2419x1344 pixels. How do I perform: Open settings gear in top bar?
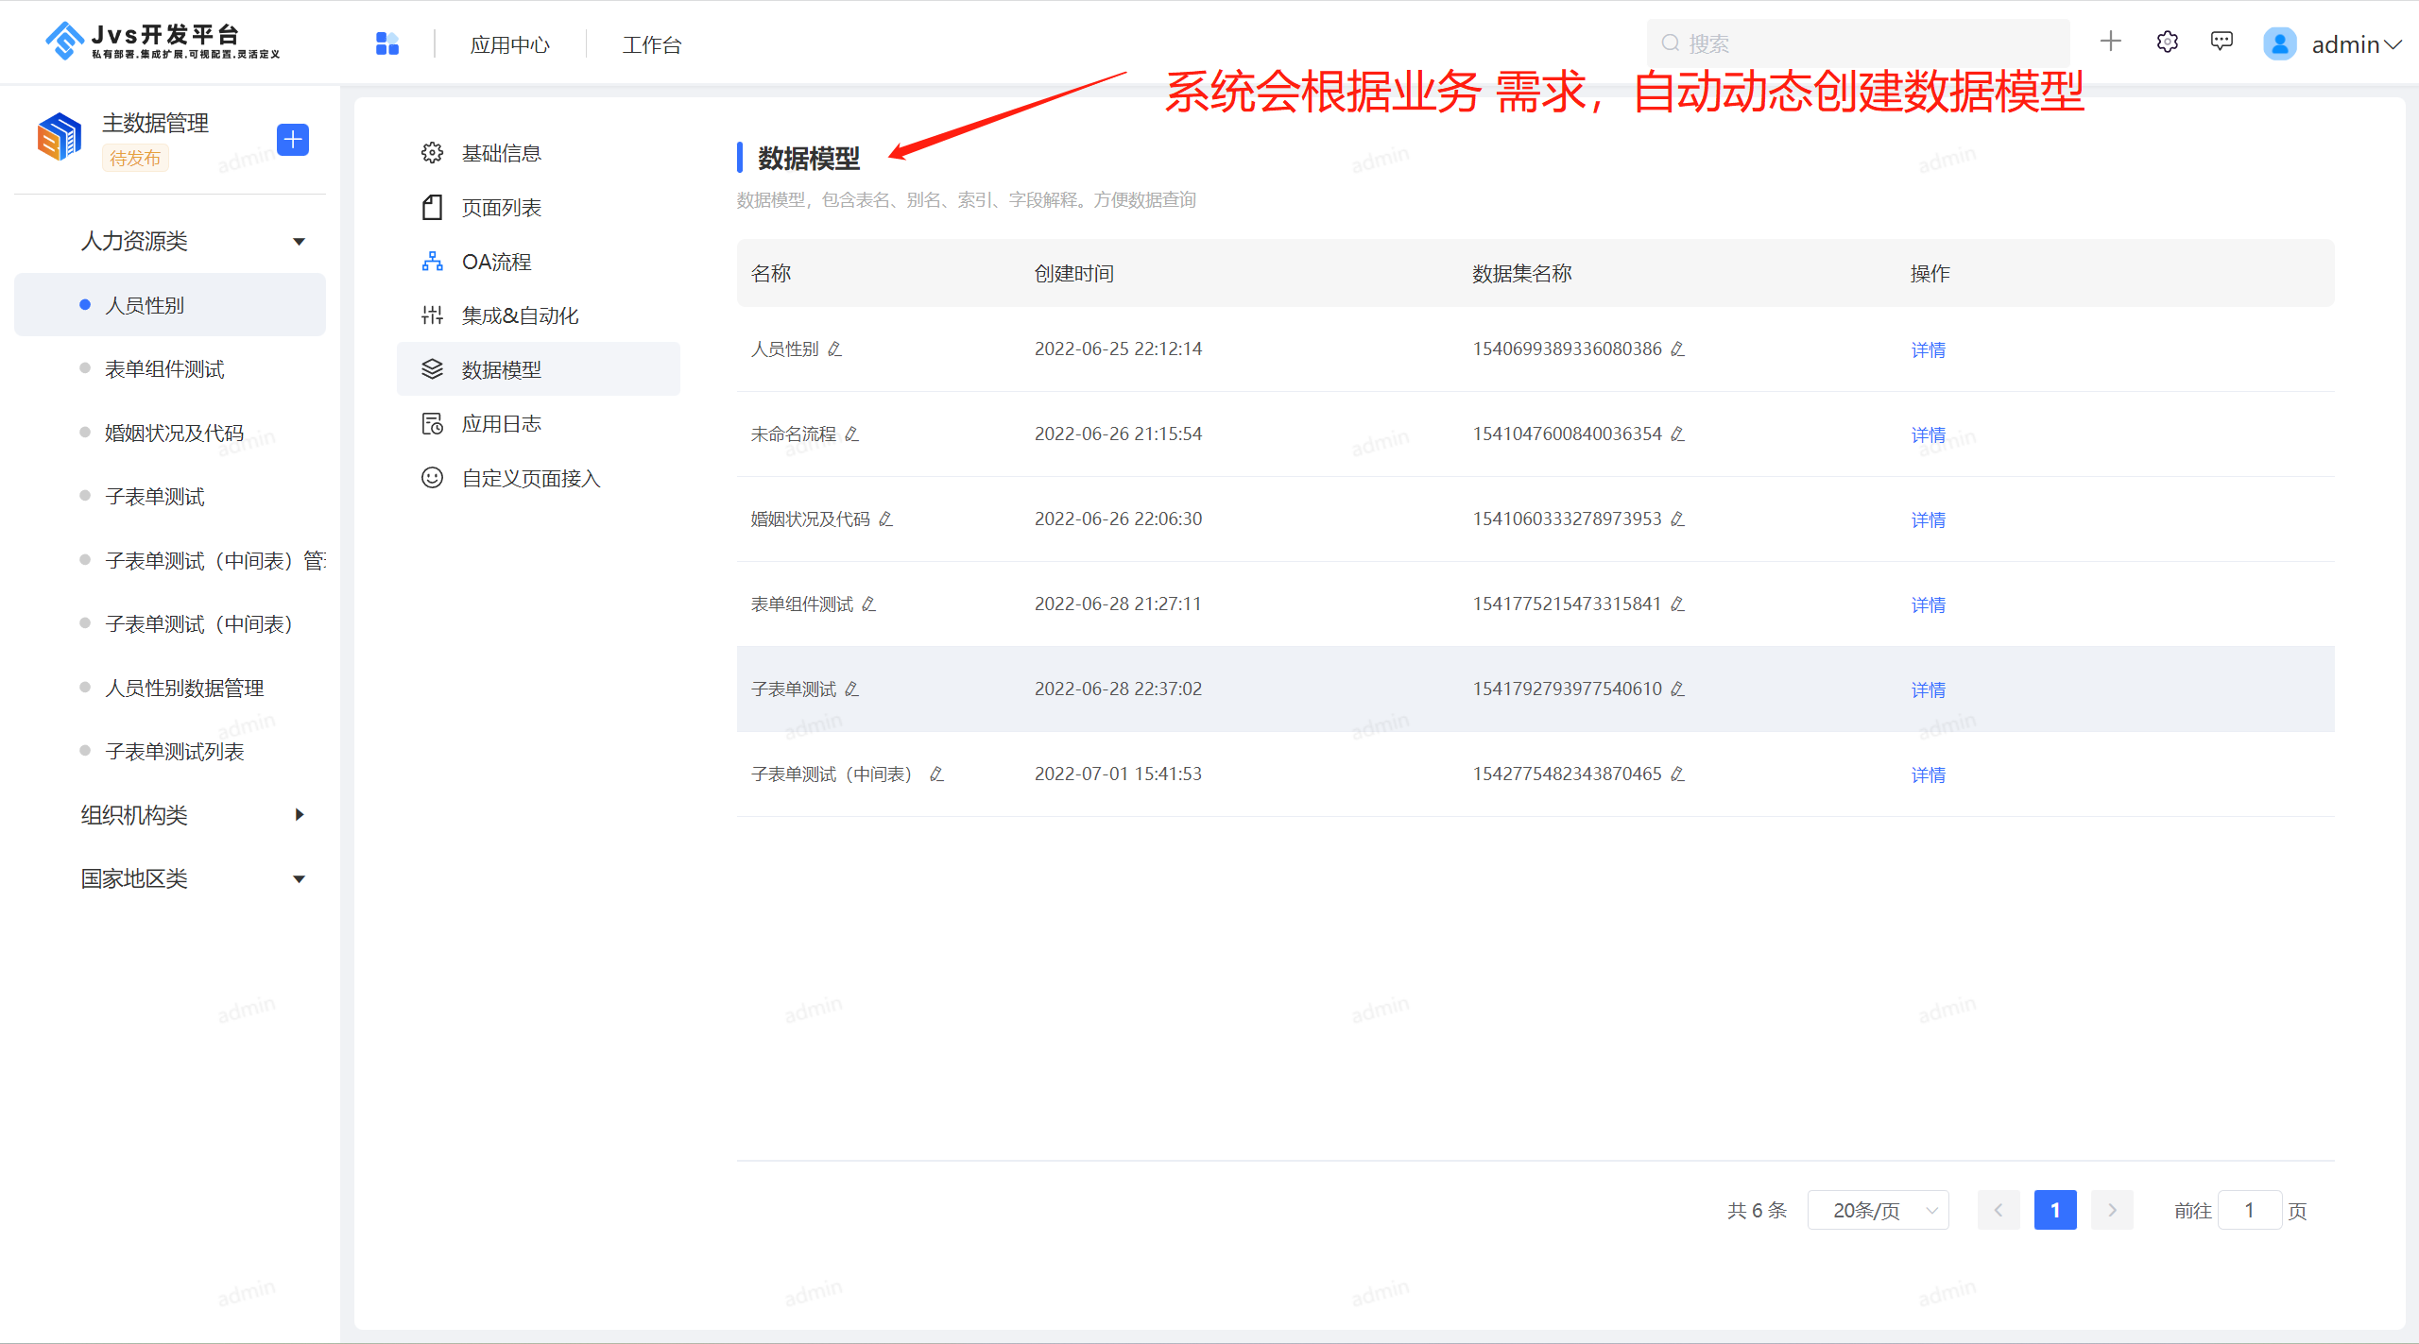point(2168,42)
